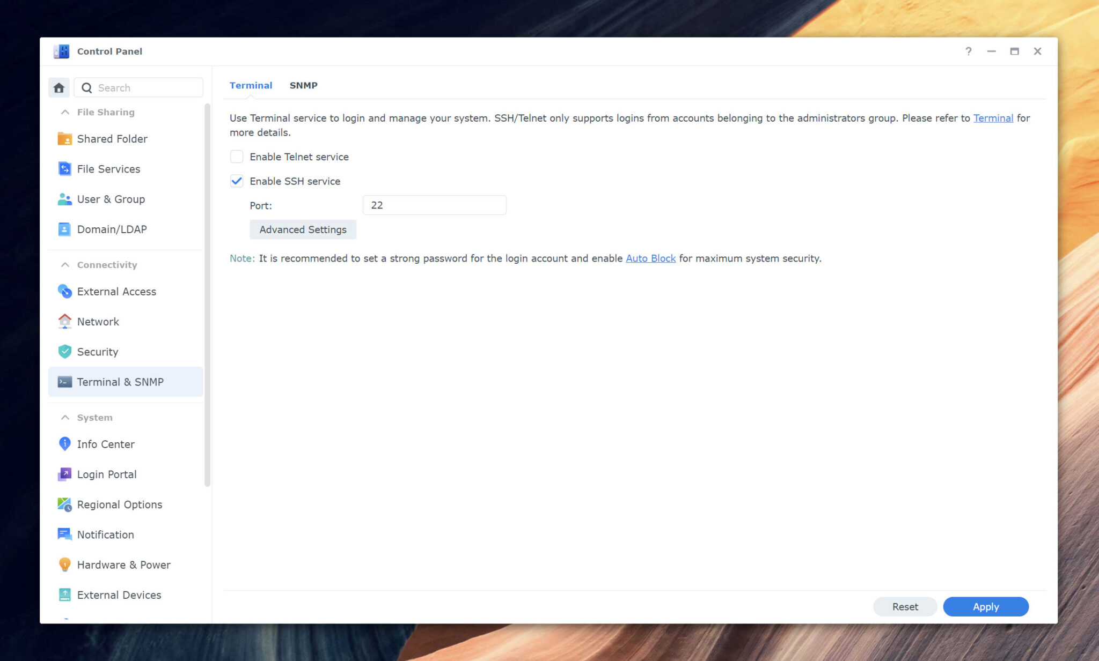Viewport: 1099px width, 661px height.
Task: Click the Control Panel home icon
Action: 59,87
